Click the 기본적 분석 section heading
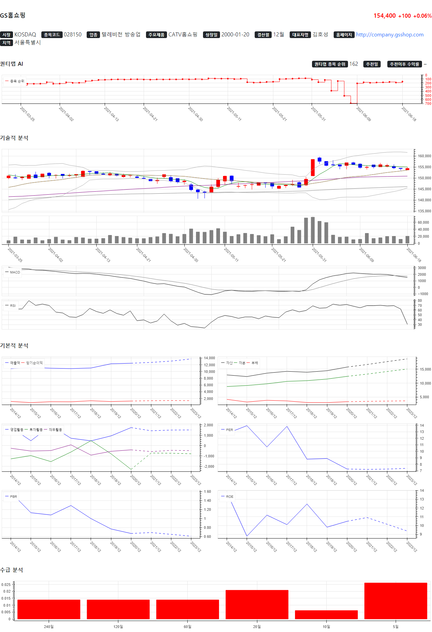The width and height of the screenshot is (432, 632). [x=14, y=346]
